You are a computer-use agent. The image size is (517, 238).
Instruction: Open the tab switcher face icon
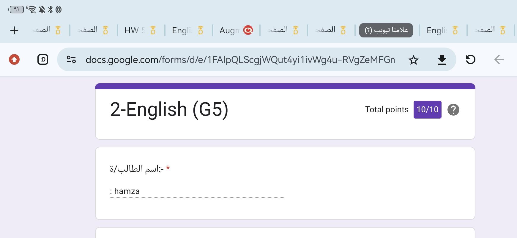tap(43, 60)
